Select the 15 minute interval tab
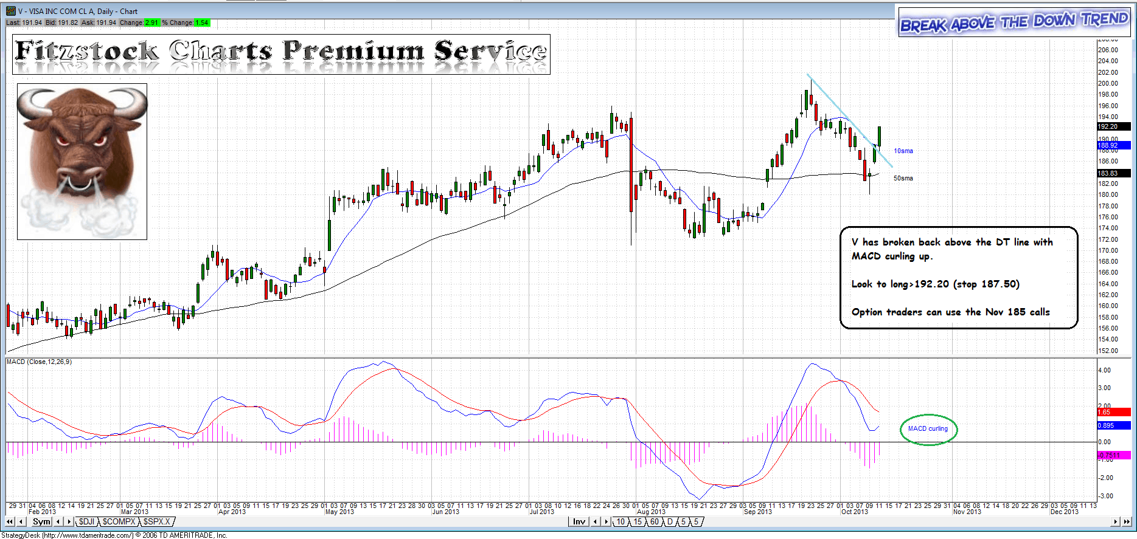1137x539 pixels. point(637,521)
